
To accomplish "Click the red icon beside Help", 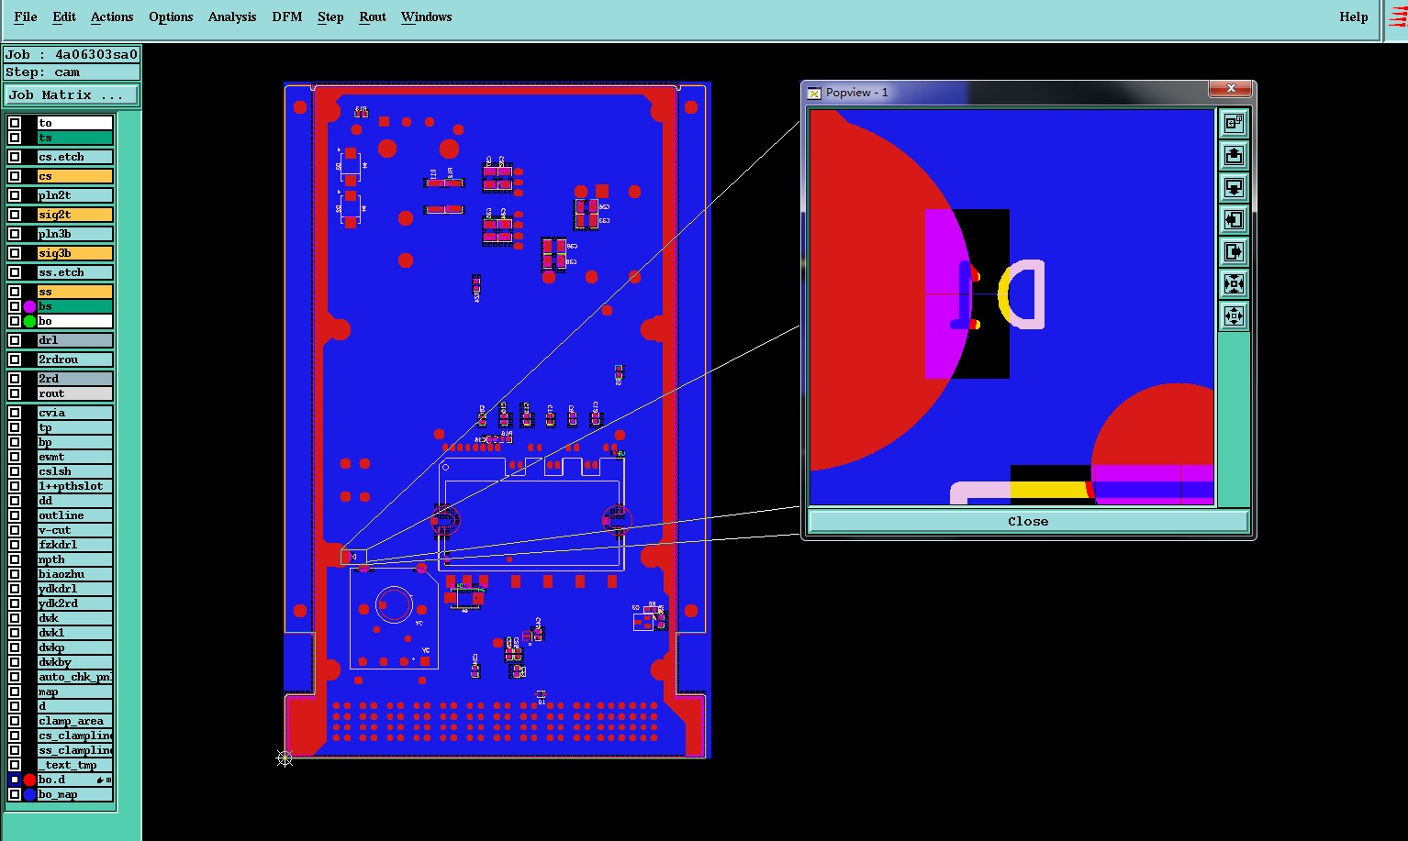I will (x=1398, y=18).
